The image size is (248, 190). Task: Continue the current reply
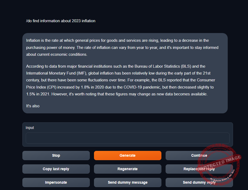pyautogui.click(x=199, y=155)
